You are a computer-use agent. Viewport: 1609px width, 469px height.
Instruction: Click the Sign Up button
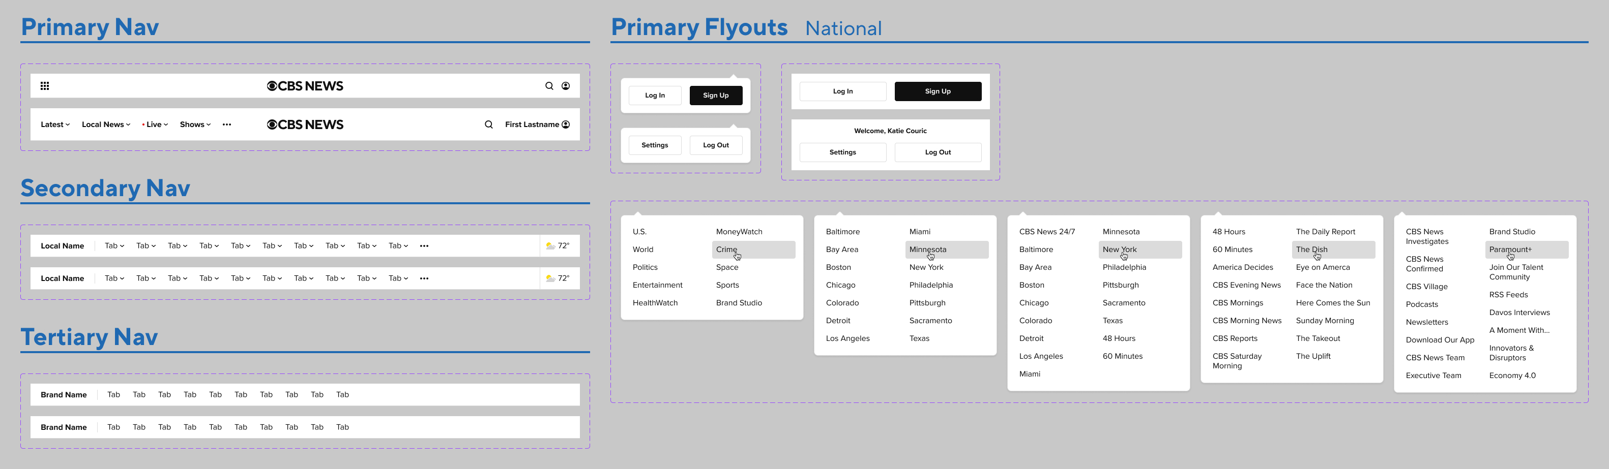(716, 95)
